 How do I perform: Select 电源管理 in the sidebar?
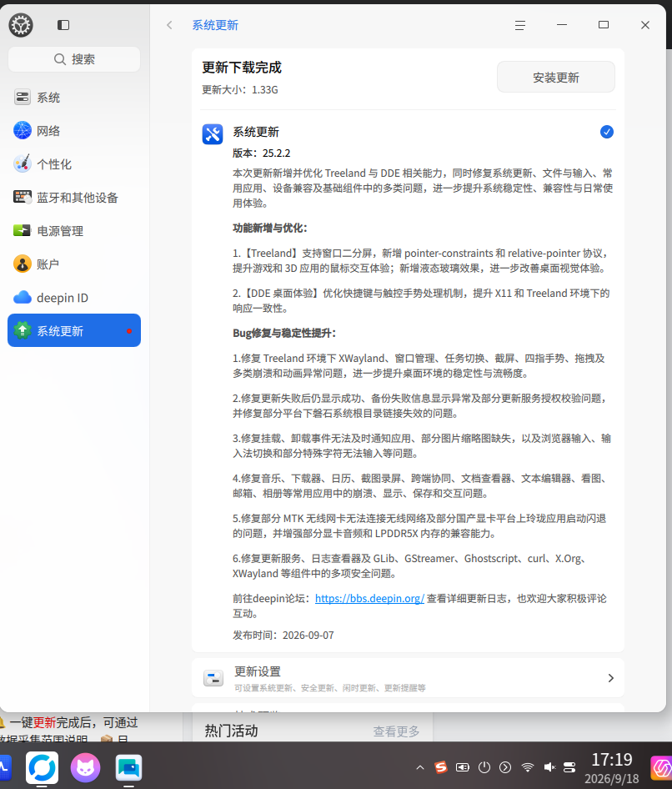click(x=74, y=230)
